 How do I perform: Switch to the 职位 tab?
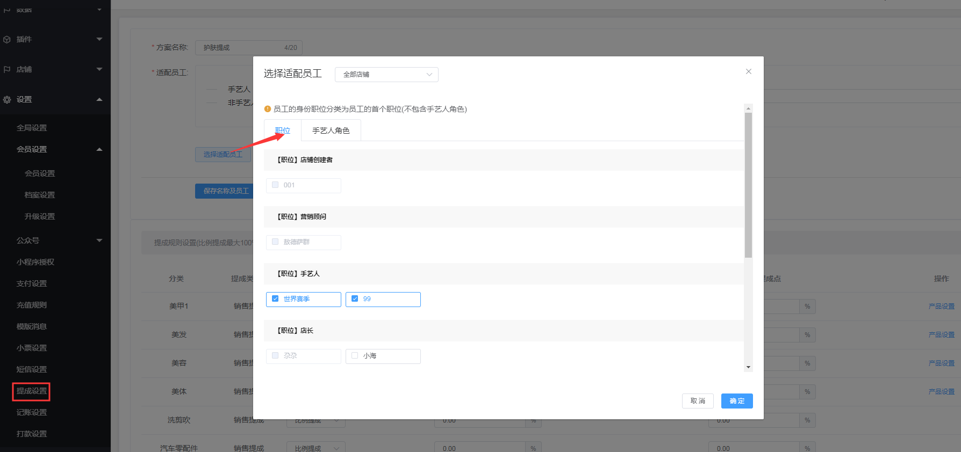[x=283, y=130]
